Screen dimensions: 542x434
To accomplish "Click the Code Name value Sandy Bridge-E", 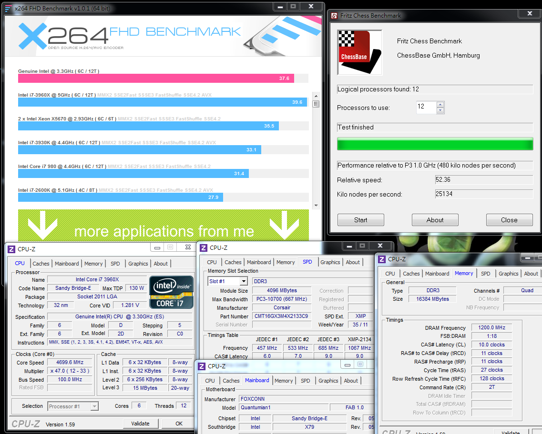I will [73, 288].
